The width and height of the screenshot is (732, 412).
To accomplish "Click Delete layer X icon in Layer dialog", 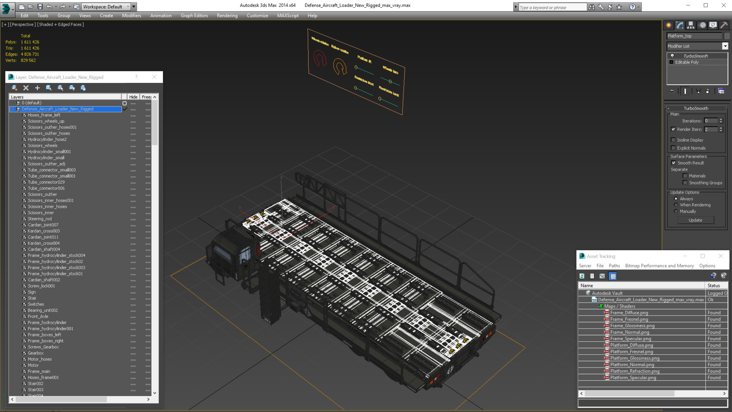I will click(26, 88).
